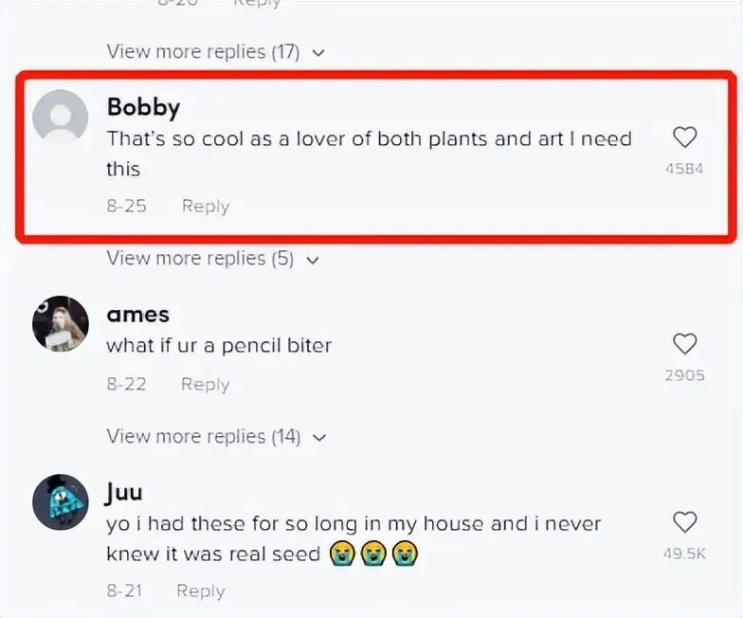This screenshot has height=618, width=743.
Task: Select Bobby's comment text about plants and art
Action: coord(369,138)
